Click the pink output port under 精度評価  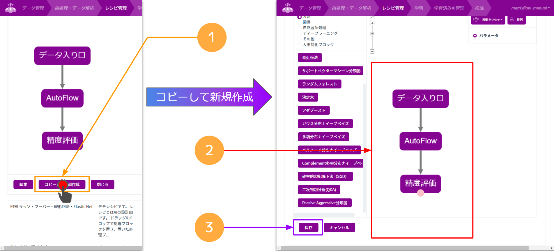click(x=420, y=193)
